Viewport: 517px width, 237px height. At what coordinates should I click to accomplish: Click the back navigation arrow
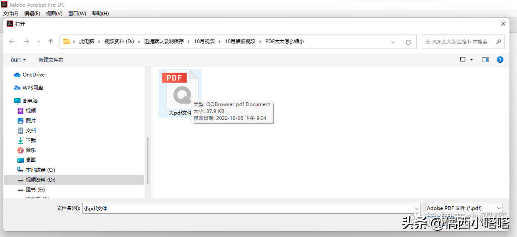coord(12,42)
